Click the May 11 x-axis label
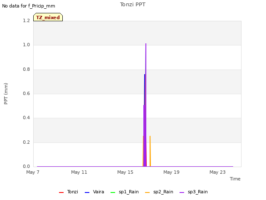The width and height of the screenshot is (266, 200). click(79, 172)
